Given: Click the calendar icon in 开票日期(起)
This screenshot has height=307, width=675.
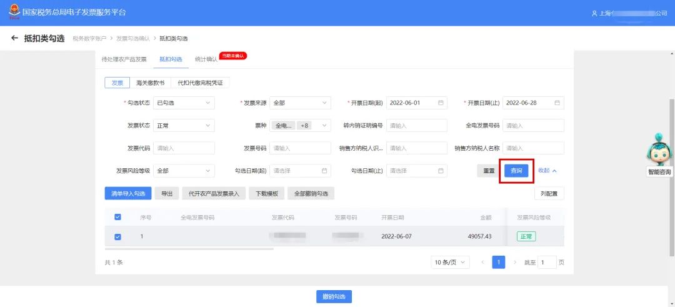Looking at the screenshot, I should (441, 103).
